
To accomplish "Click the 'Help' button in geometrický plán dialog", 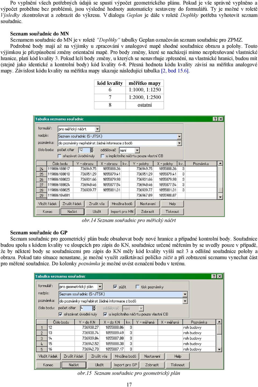I will (x=178, y=356).
